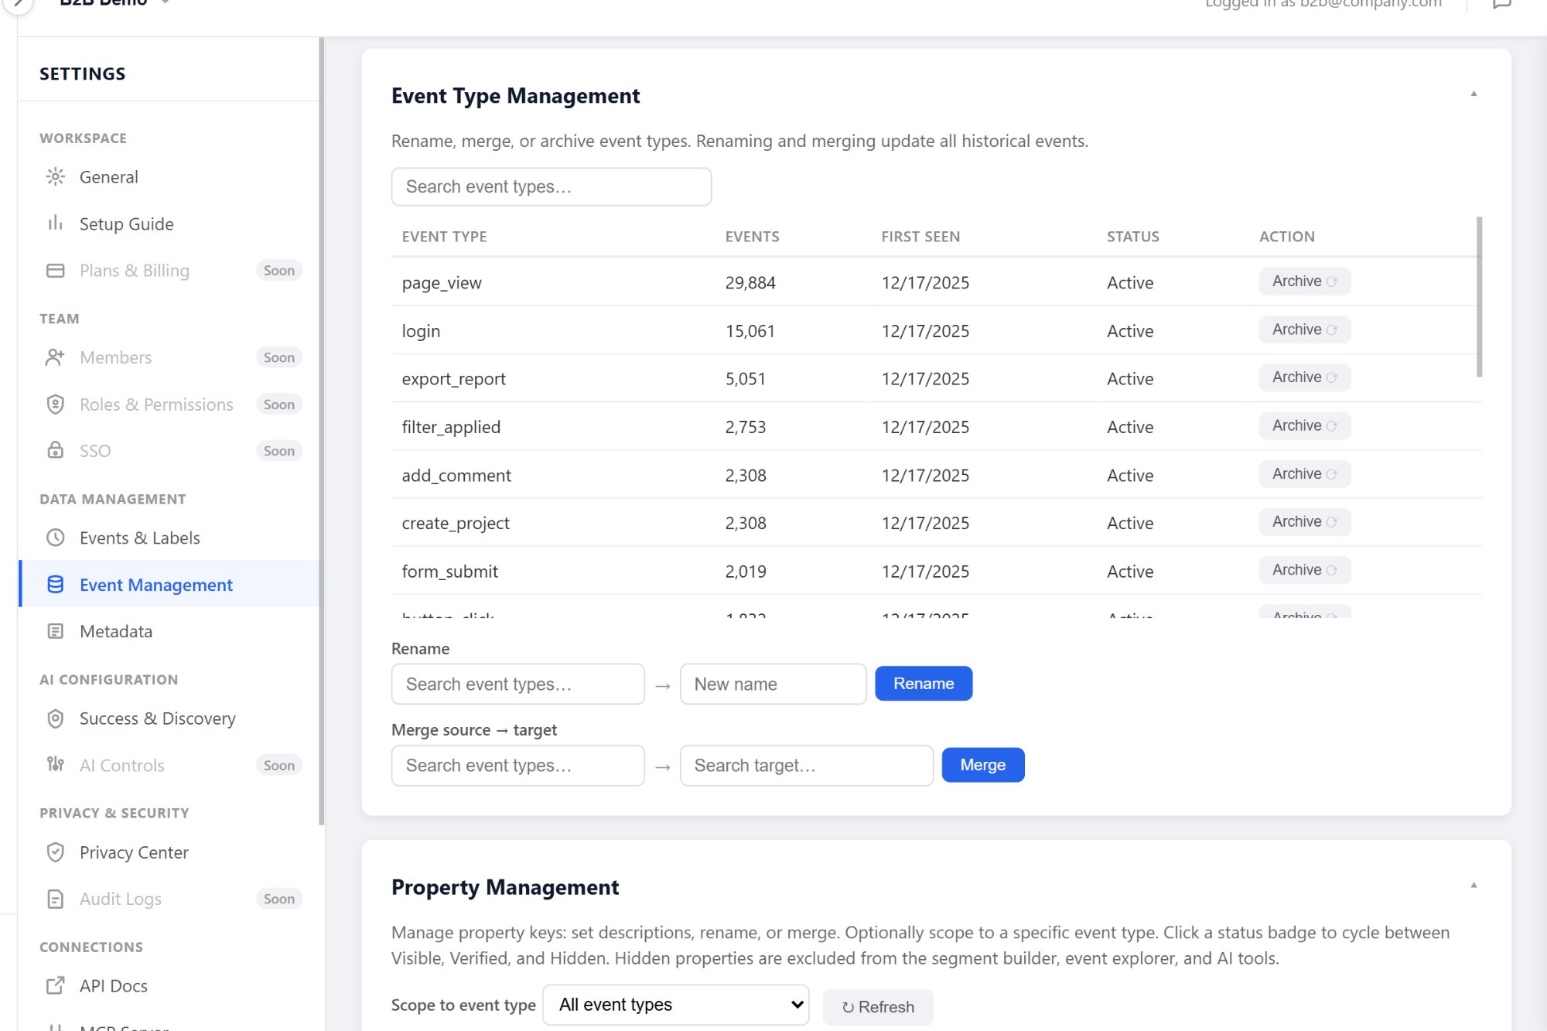Archive the page_view event type
The width and height of the screenshot is (1547, 1031).
[x=1304, y=281]
